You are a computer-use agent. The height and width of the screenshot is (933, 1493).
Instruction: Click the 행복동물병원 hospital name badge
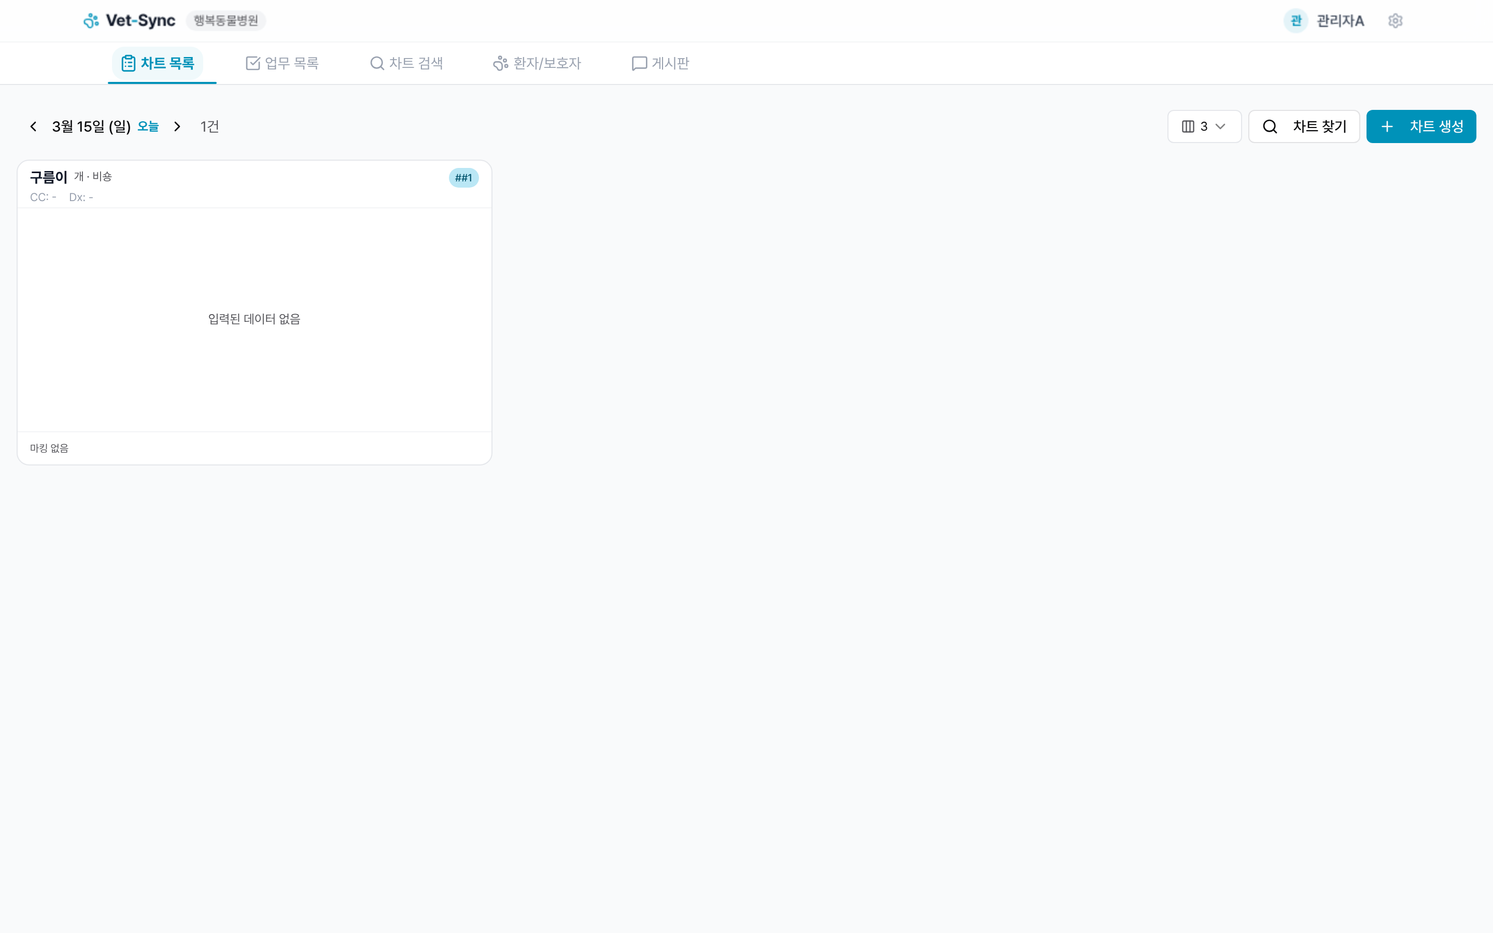point(226,21)
